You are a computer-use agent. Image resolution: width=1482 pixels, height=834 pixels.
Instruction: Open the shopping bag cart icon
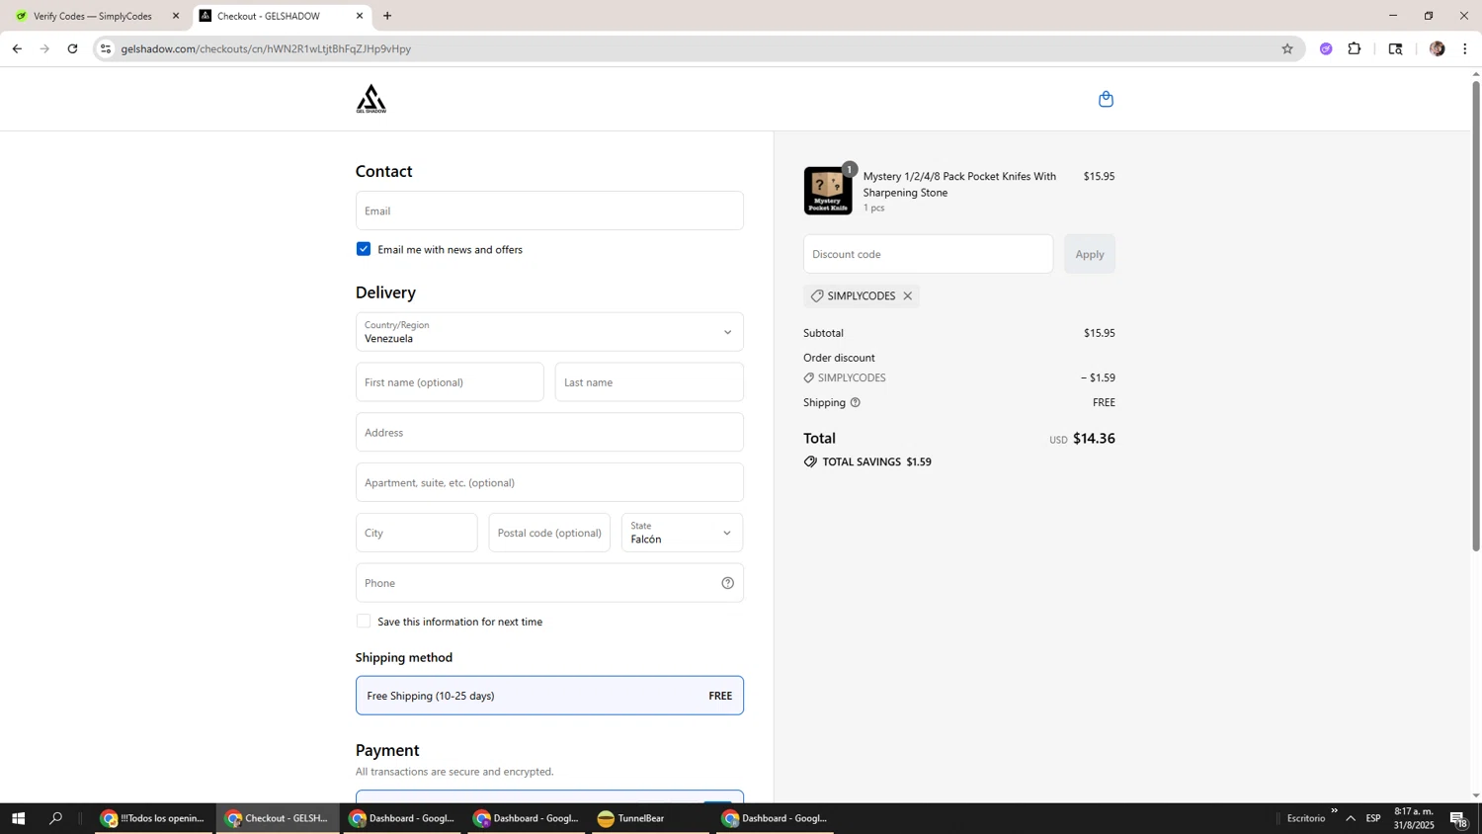(x=1106, y=99)
